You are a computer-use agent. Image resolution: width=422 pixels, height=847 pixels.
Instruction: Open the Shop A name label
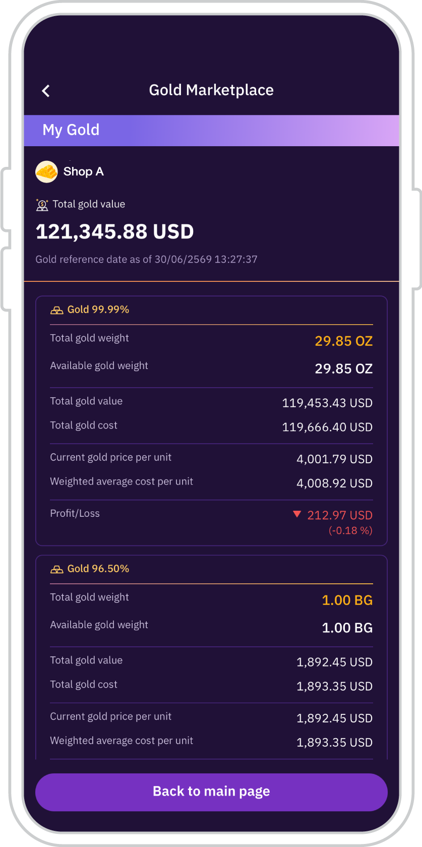84,172
